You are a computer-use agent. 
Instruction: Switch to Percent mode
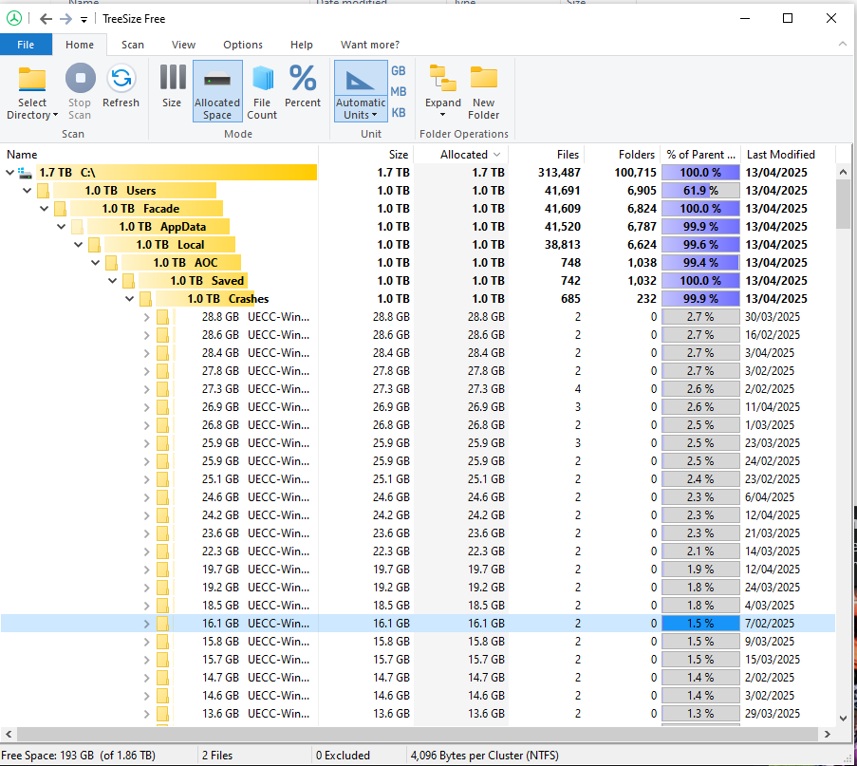302,86
